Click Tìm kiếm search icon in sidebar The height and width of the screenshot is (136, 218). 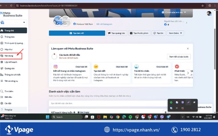point(2,91)
